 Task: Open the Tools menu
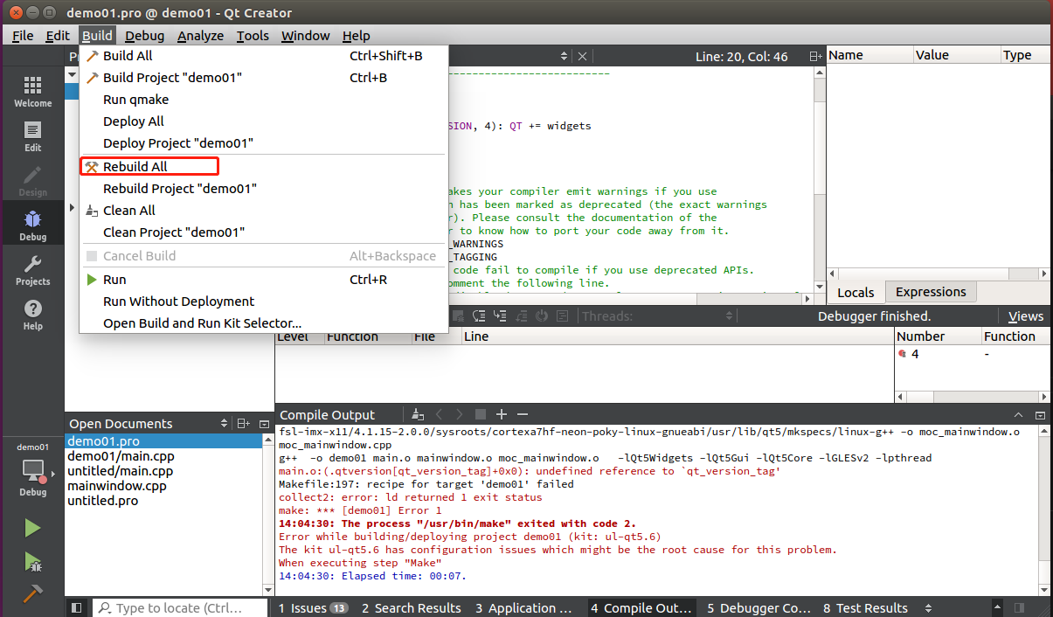coord(253,36)
